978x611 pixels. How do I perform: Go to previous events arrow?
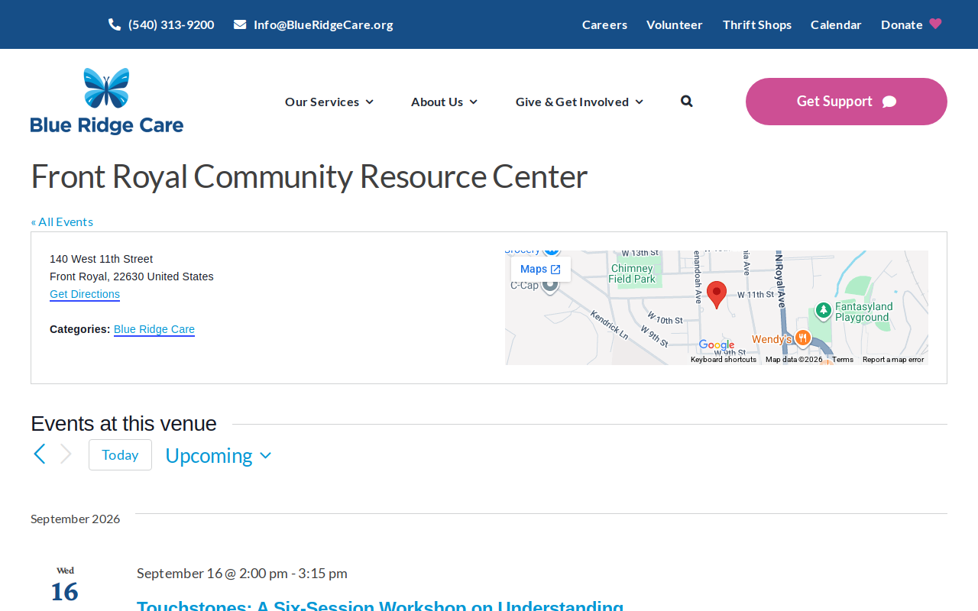[x=40, y=454]
